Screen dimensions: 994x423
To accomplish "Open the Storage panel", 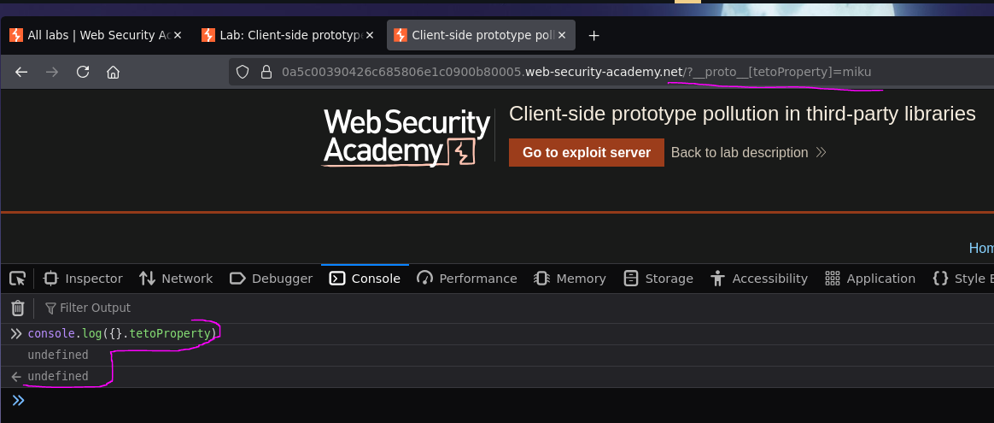I will coord(658,279).
